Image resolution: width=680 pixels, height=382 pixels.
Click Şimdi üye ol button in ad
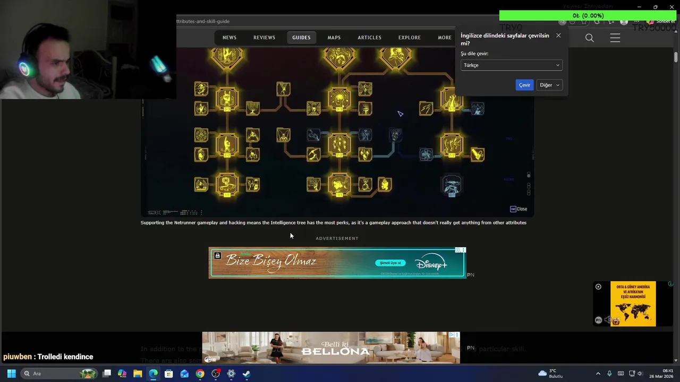390,263
